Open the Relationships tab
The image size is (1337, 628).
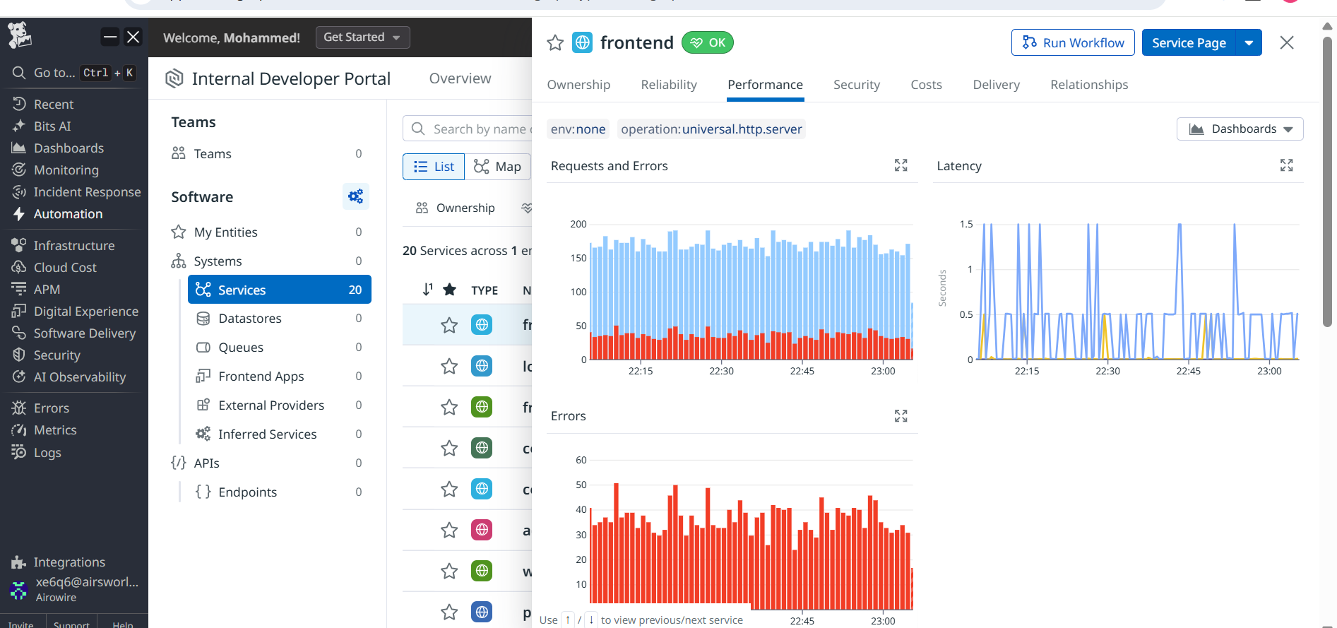(x=1088, y=85)
